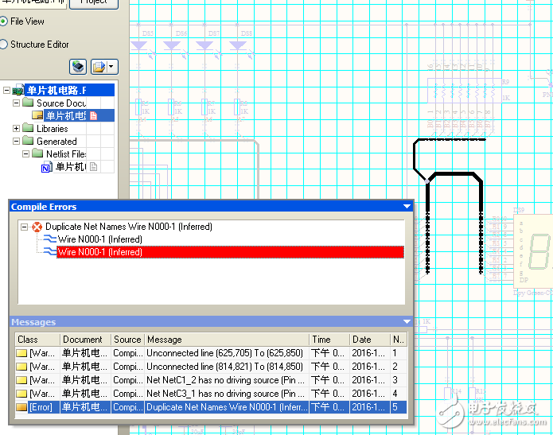Click the orange Error class icon in Messages
This screenshot has height=435, width=553.
(x=21, y=406)
